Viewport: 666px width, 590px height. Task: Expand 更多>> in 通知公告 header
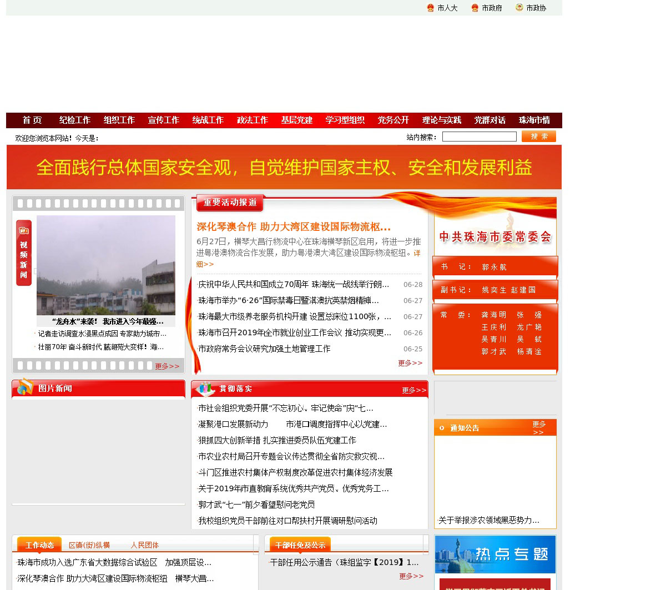coord(539,428)
